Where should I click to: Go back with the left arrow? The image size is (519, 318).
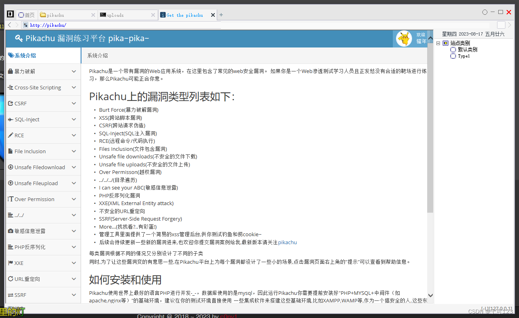10,25
